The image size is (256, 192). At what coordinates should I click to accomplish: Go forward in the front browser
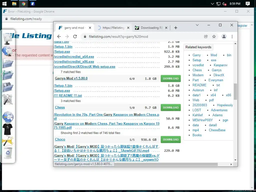67,36
